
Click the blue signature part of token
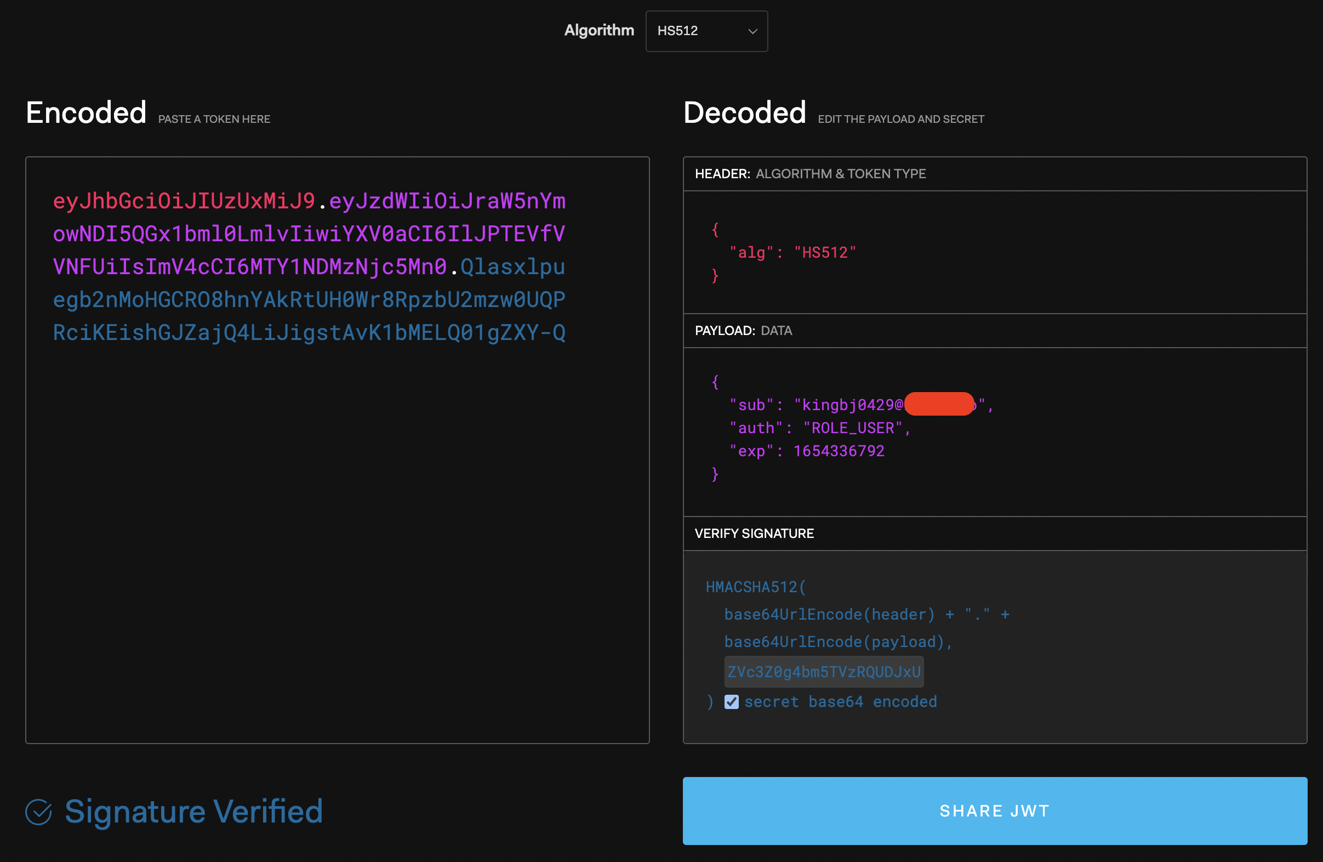(309, 300)
